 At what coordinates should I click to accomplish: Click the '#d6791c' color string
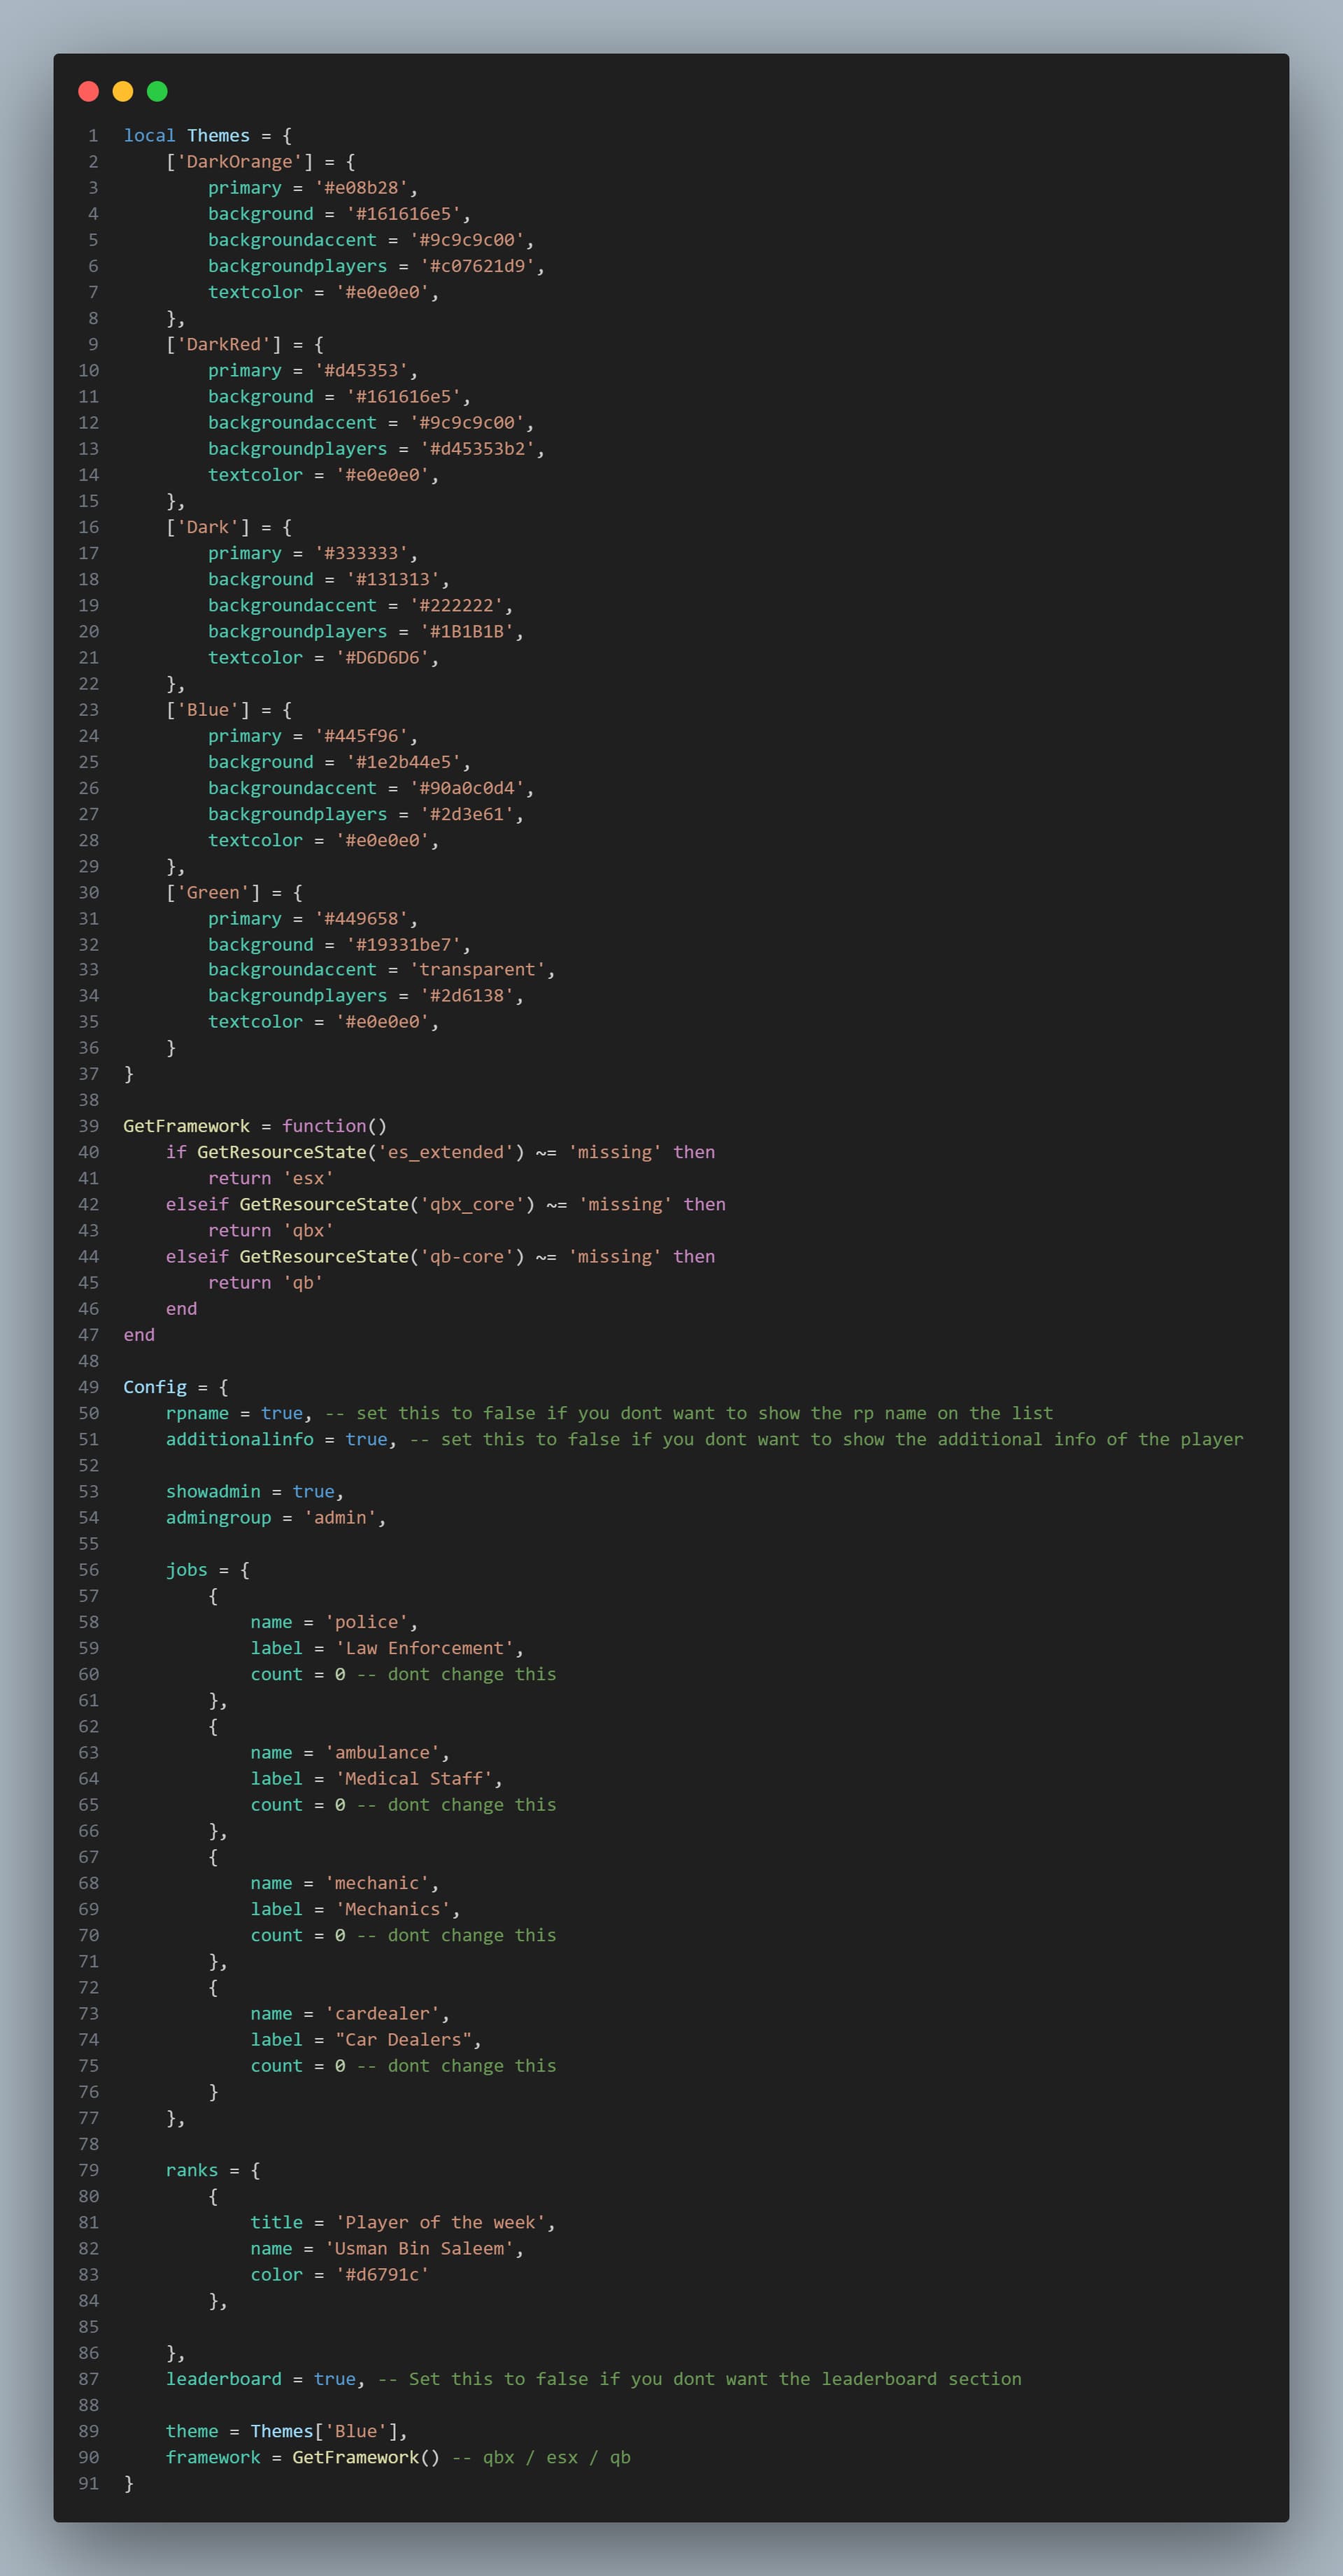coord(382,2274)
